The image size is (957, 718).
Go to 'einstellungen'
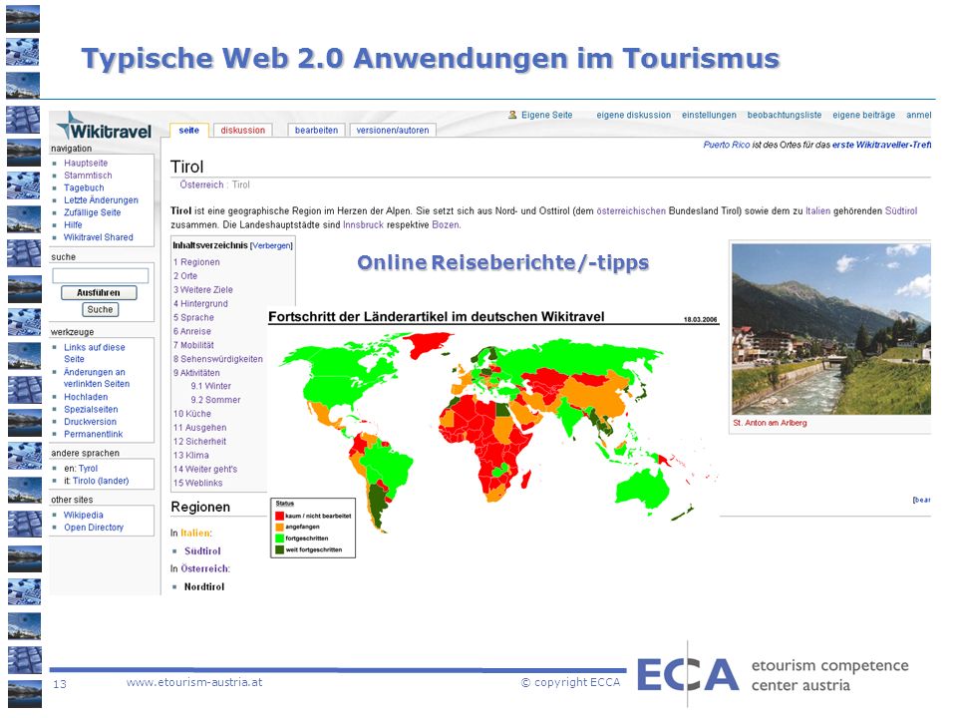point(709,115)
